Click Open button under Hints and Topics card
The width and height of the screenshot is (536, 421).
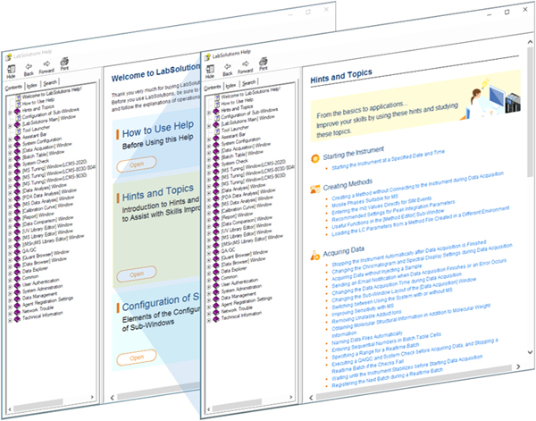[x=137, y=274]
